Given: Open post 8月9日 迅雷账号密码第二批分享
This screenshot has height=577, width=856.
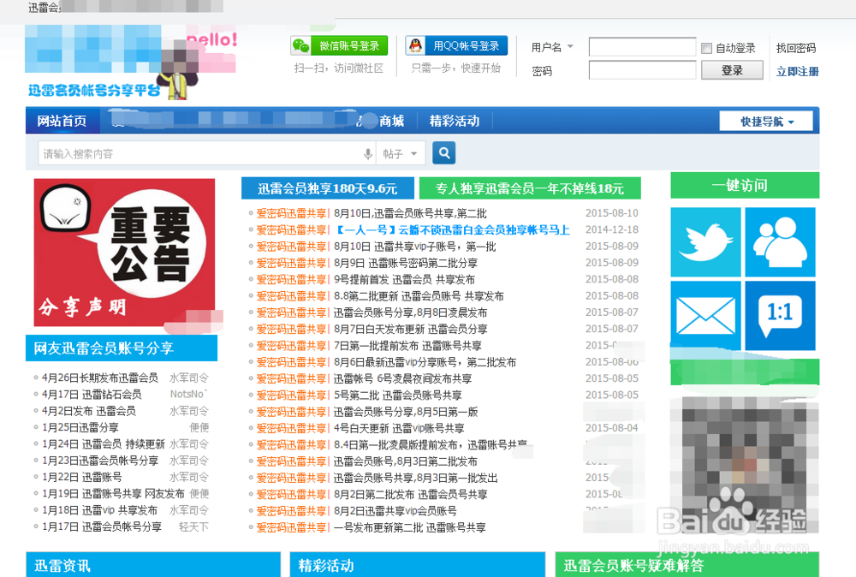Looking at the screenshot, I should point(406,263).
